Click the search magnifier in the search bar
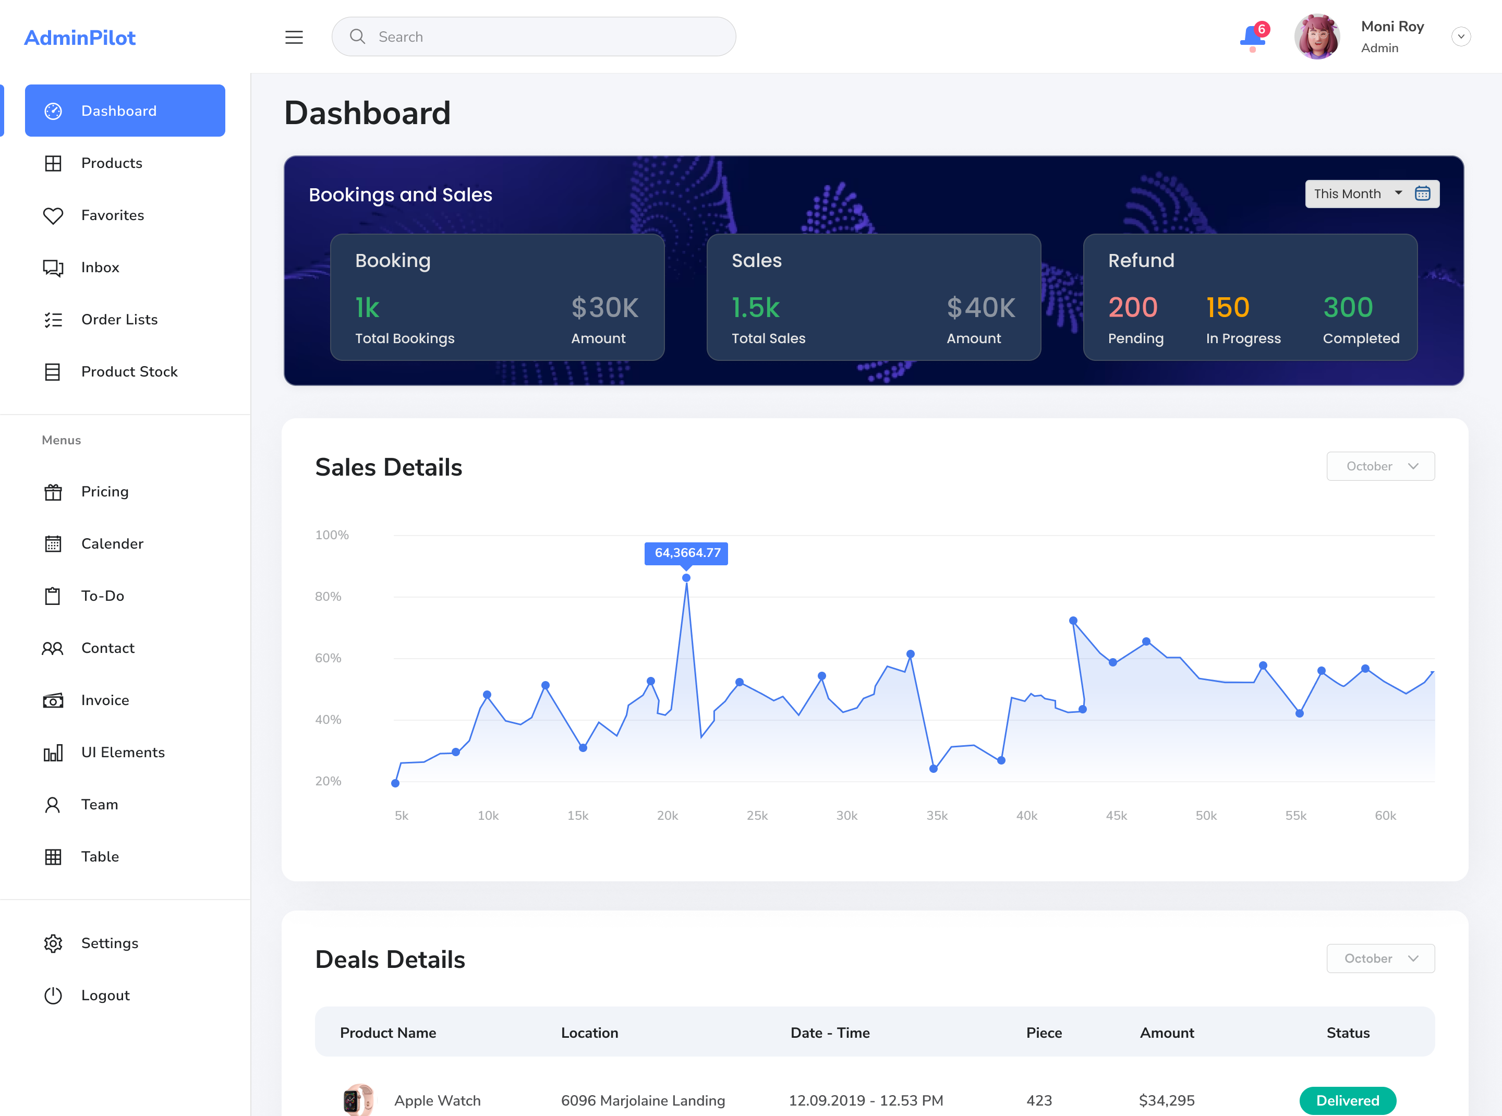This screenshot has width=1502, height=1116. 358,37
